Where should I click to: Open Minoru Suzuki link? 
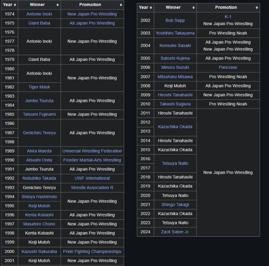point(175,68)
